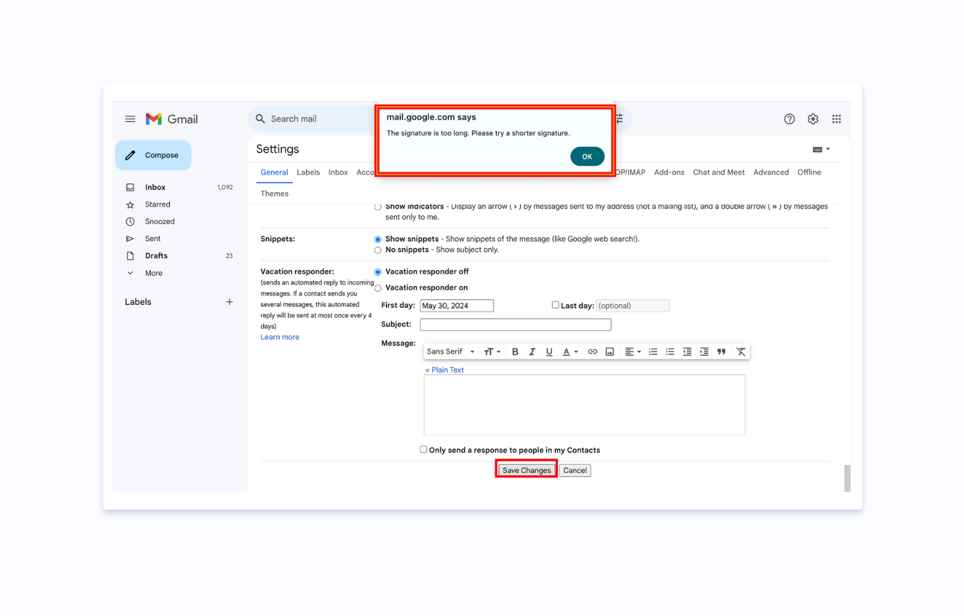Viewport: 964px width, 616px height.
Task: Toggle italic formatting in message toolbar
Action: [532, 352]
